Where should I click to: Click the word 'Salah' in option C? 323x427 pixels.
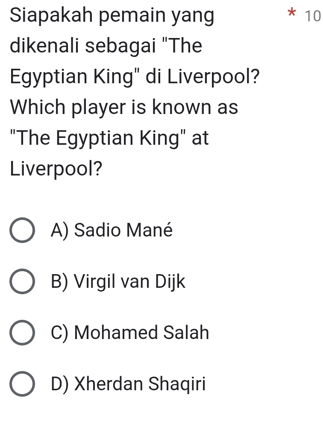(186, 333)
